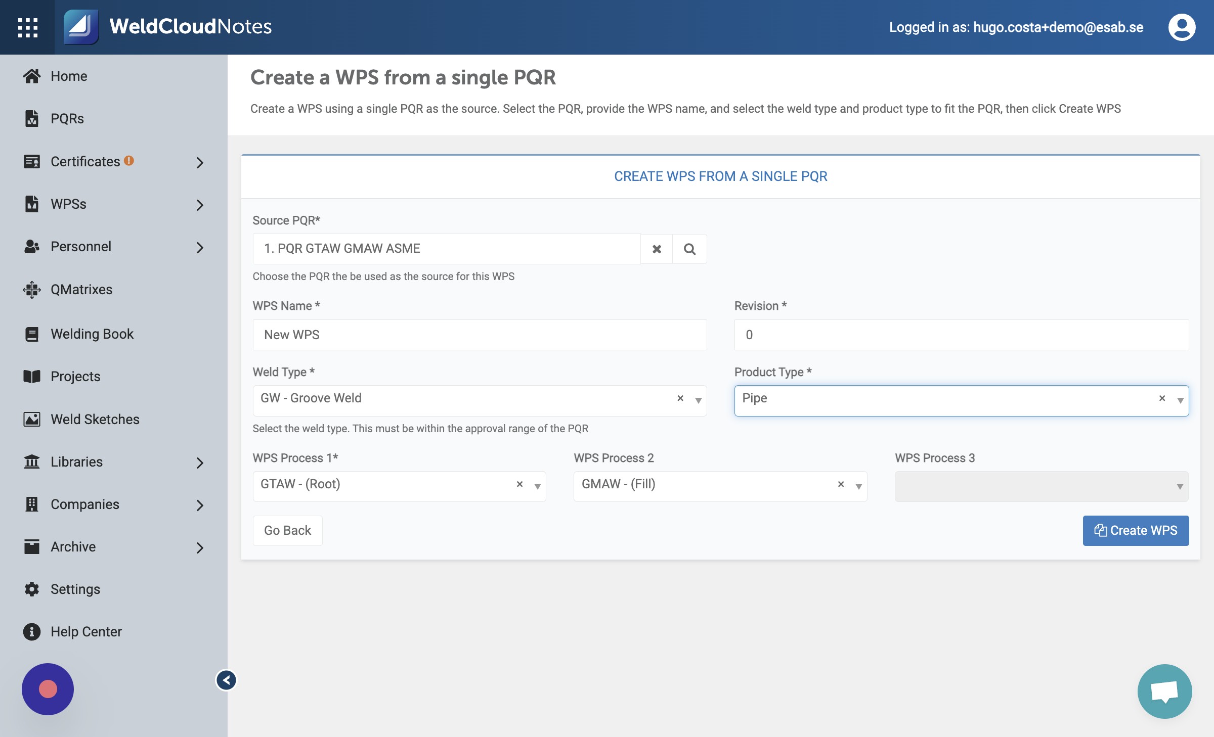Screen dimensions: 1214x737
Task: Click the QMatrixes arrows icon
Action: coord(32,289)
